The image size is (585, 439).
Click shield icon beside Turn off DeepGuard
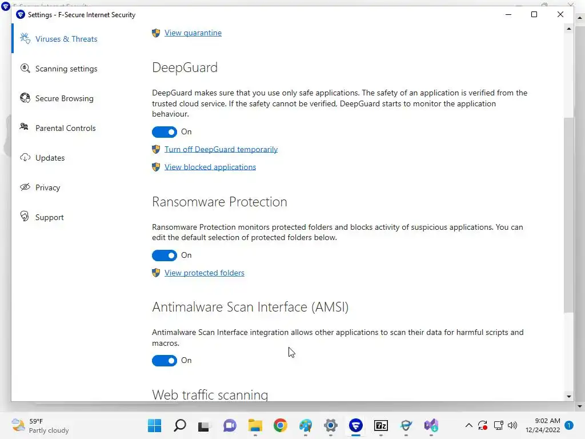(156, 149)
